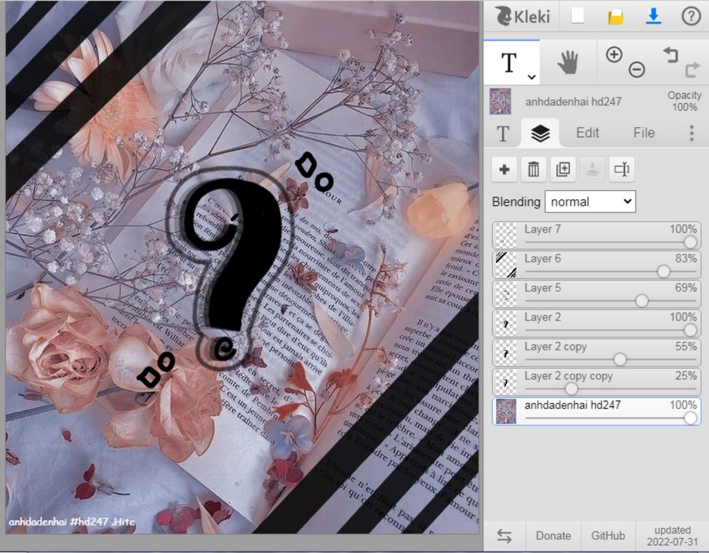The image size is (709, 553).
Task: Click anhdadenhai hd247 layer opacity slider handle
Action: pos(690,418)
